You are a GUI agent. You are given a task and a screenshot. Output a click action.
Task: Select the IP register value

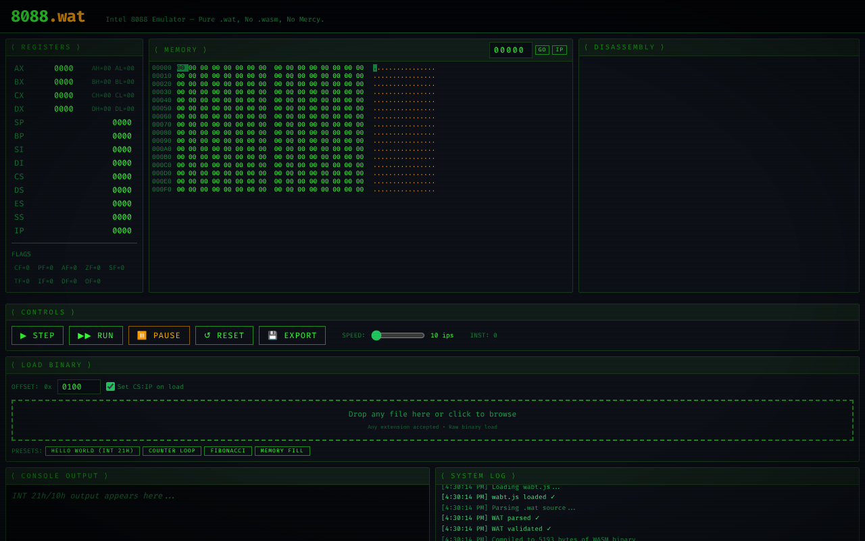click(x=122, y=231)
